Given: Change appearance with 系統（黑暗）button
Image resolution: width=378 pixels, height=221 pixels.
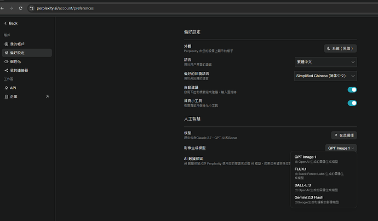Looking at the screenshot, I should click(340, 48).
